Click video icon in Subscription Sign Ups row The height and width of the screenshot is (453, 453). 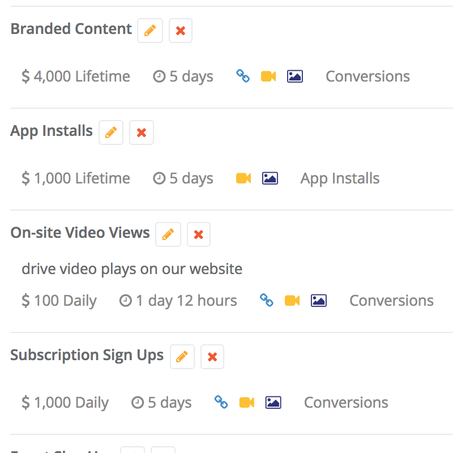click(x=247, y=403)
